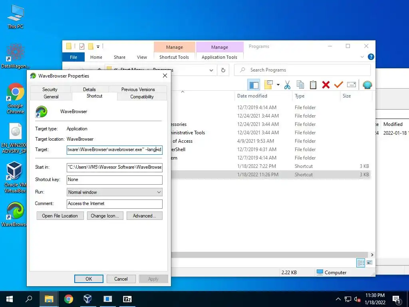The width and height of the screenshot is (409, 307).
Task: Switch to details view icon in status bar
Action: [361, 263]
